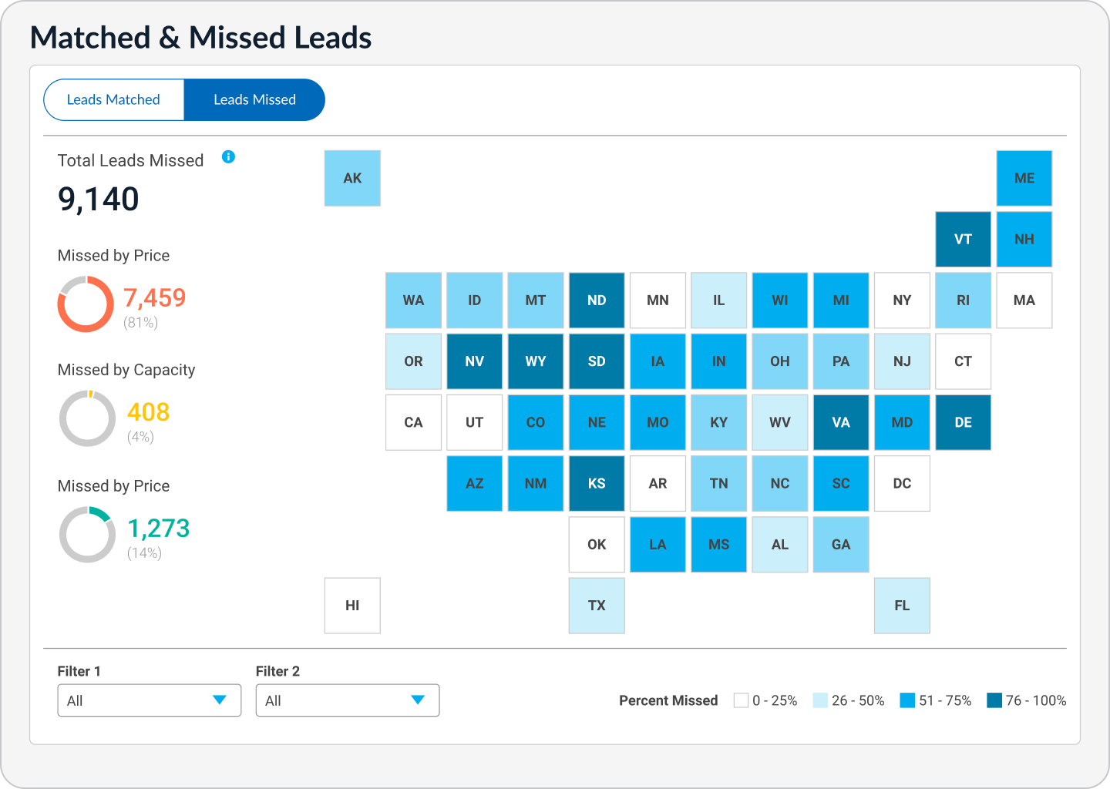1110x789 pixels.
Task: Select the VT state tile
Action: point(963,239)
